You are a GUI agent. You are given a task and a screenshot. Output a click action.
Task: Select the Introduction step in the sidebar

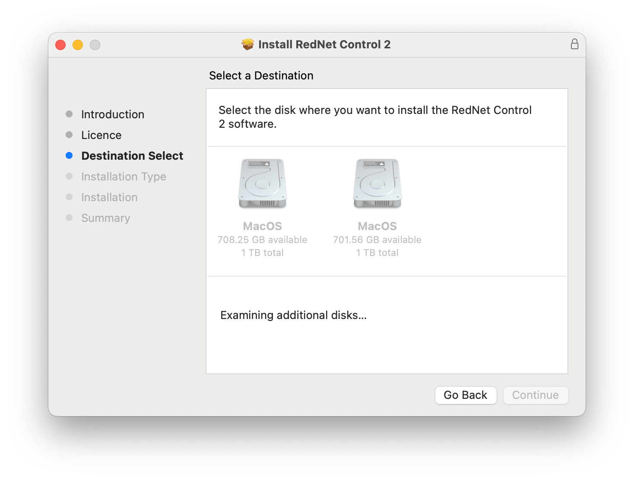(113, 114)
